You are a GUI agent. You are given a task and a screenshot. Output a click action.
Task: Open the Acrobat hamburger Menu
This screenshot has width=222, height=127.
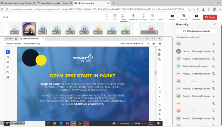click(x=9, y=38)
